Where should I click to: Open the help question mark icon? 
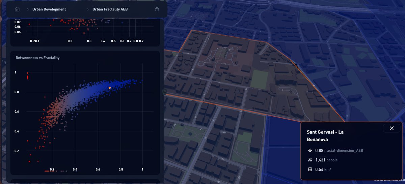pos(157,9)
